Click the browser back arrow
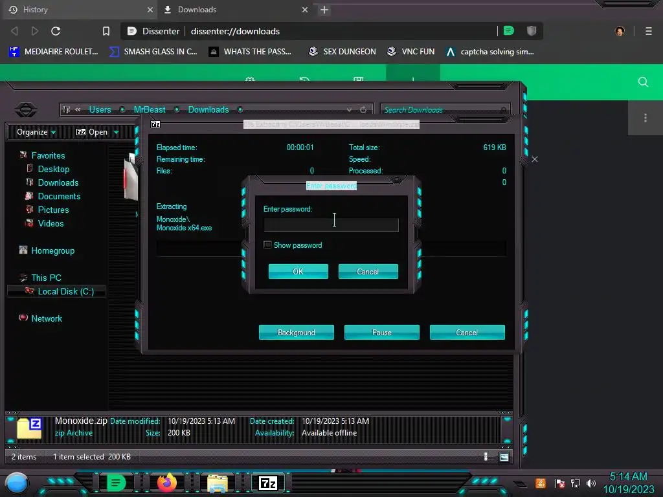663x497 pixels. point(14,31)
